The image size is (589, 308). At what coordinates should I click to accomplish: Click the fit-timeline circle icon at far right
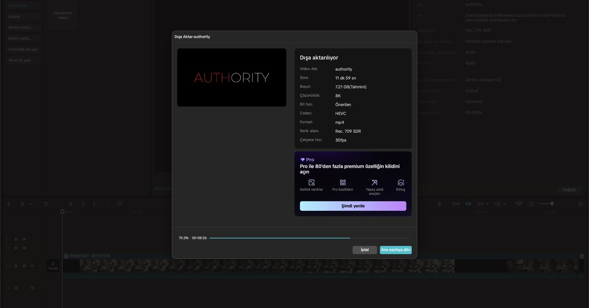tap(581, 203)
